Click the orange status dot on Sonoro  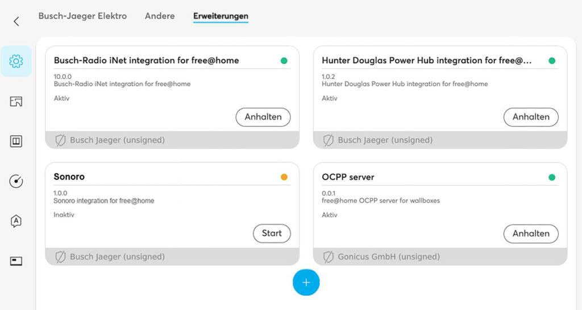284,177
